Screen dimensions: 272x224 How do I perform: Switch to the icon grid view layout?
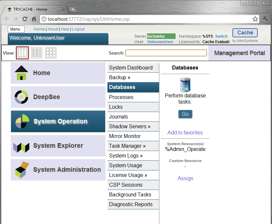(x=51, y=53)
